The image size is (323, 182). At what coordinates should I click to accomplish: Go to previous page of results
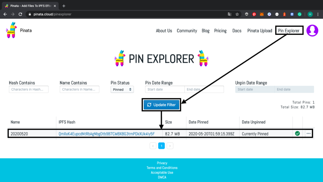tap(153, 146)
